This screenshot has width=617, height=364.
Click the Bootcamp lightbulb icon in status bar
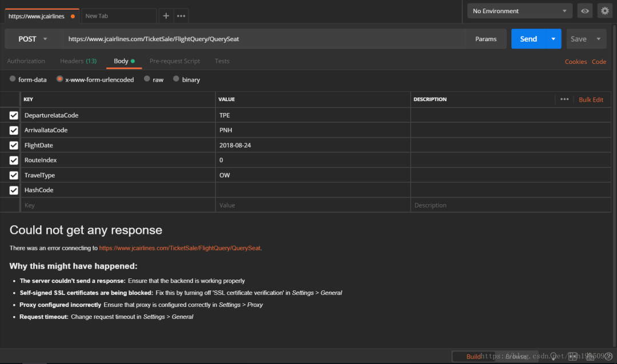coord(553,356)
